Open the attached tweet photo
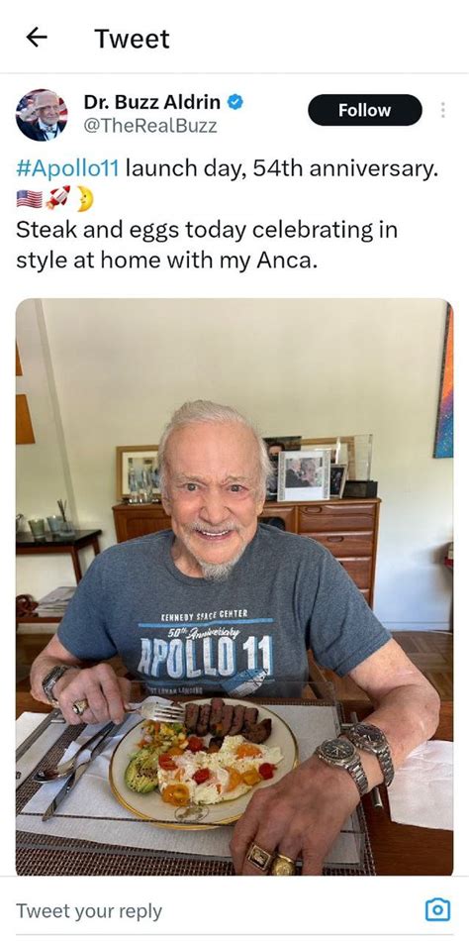The image size is (469, 942). click(234, 587)
